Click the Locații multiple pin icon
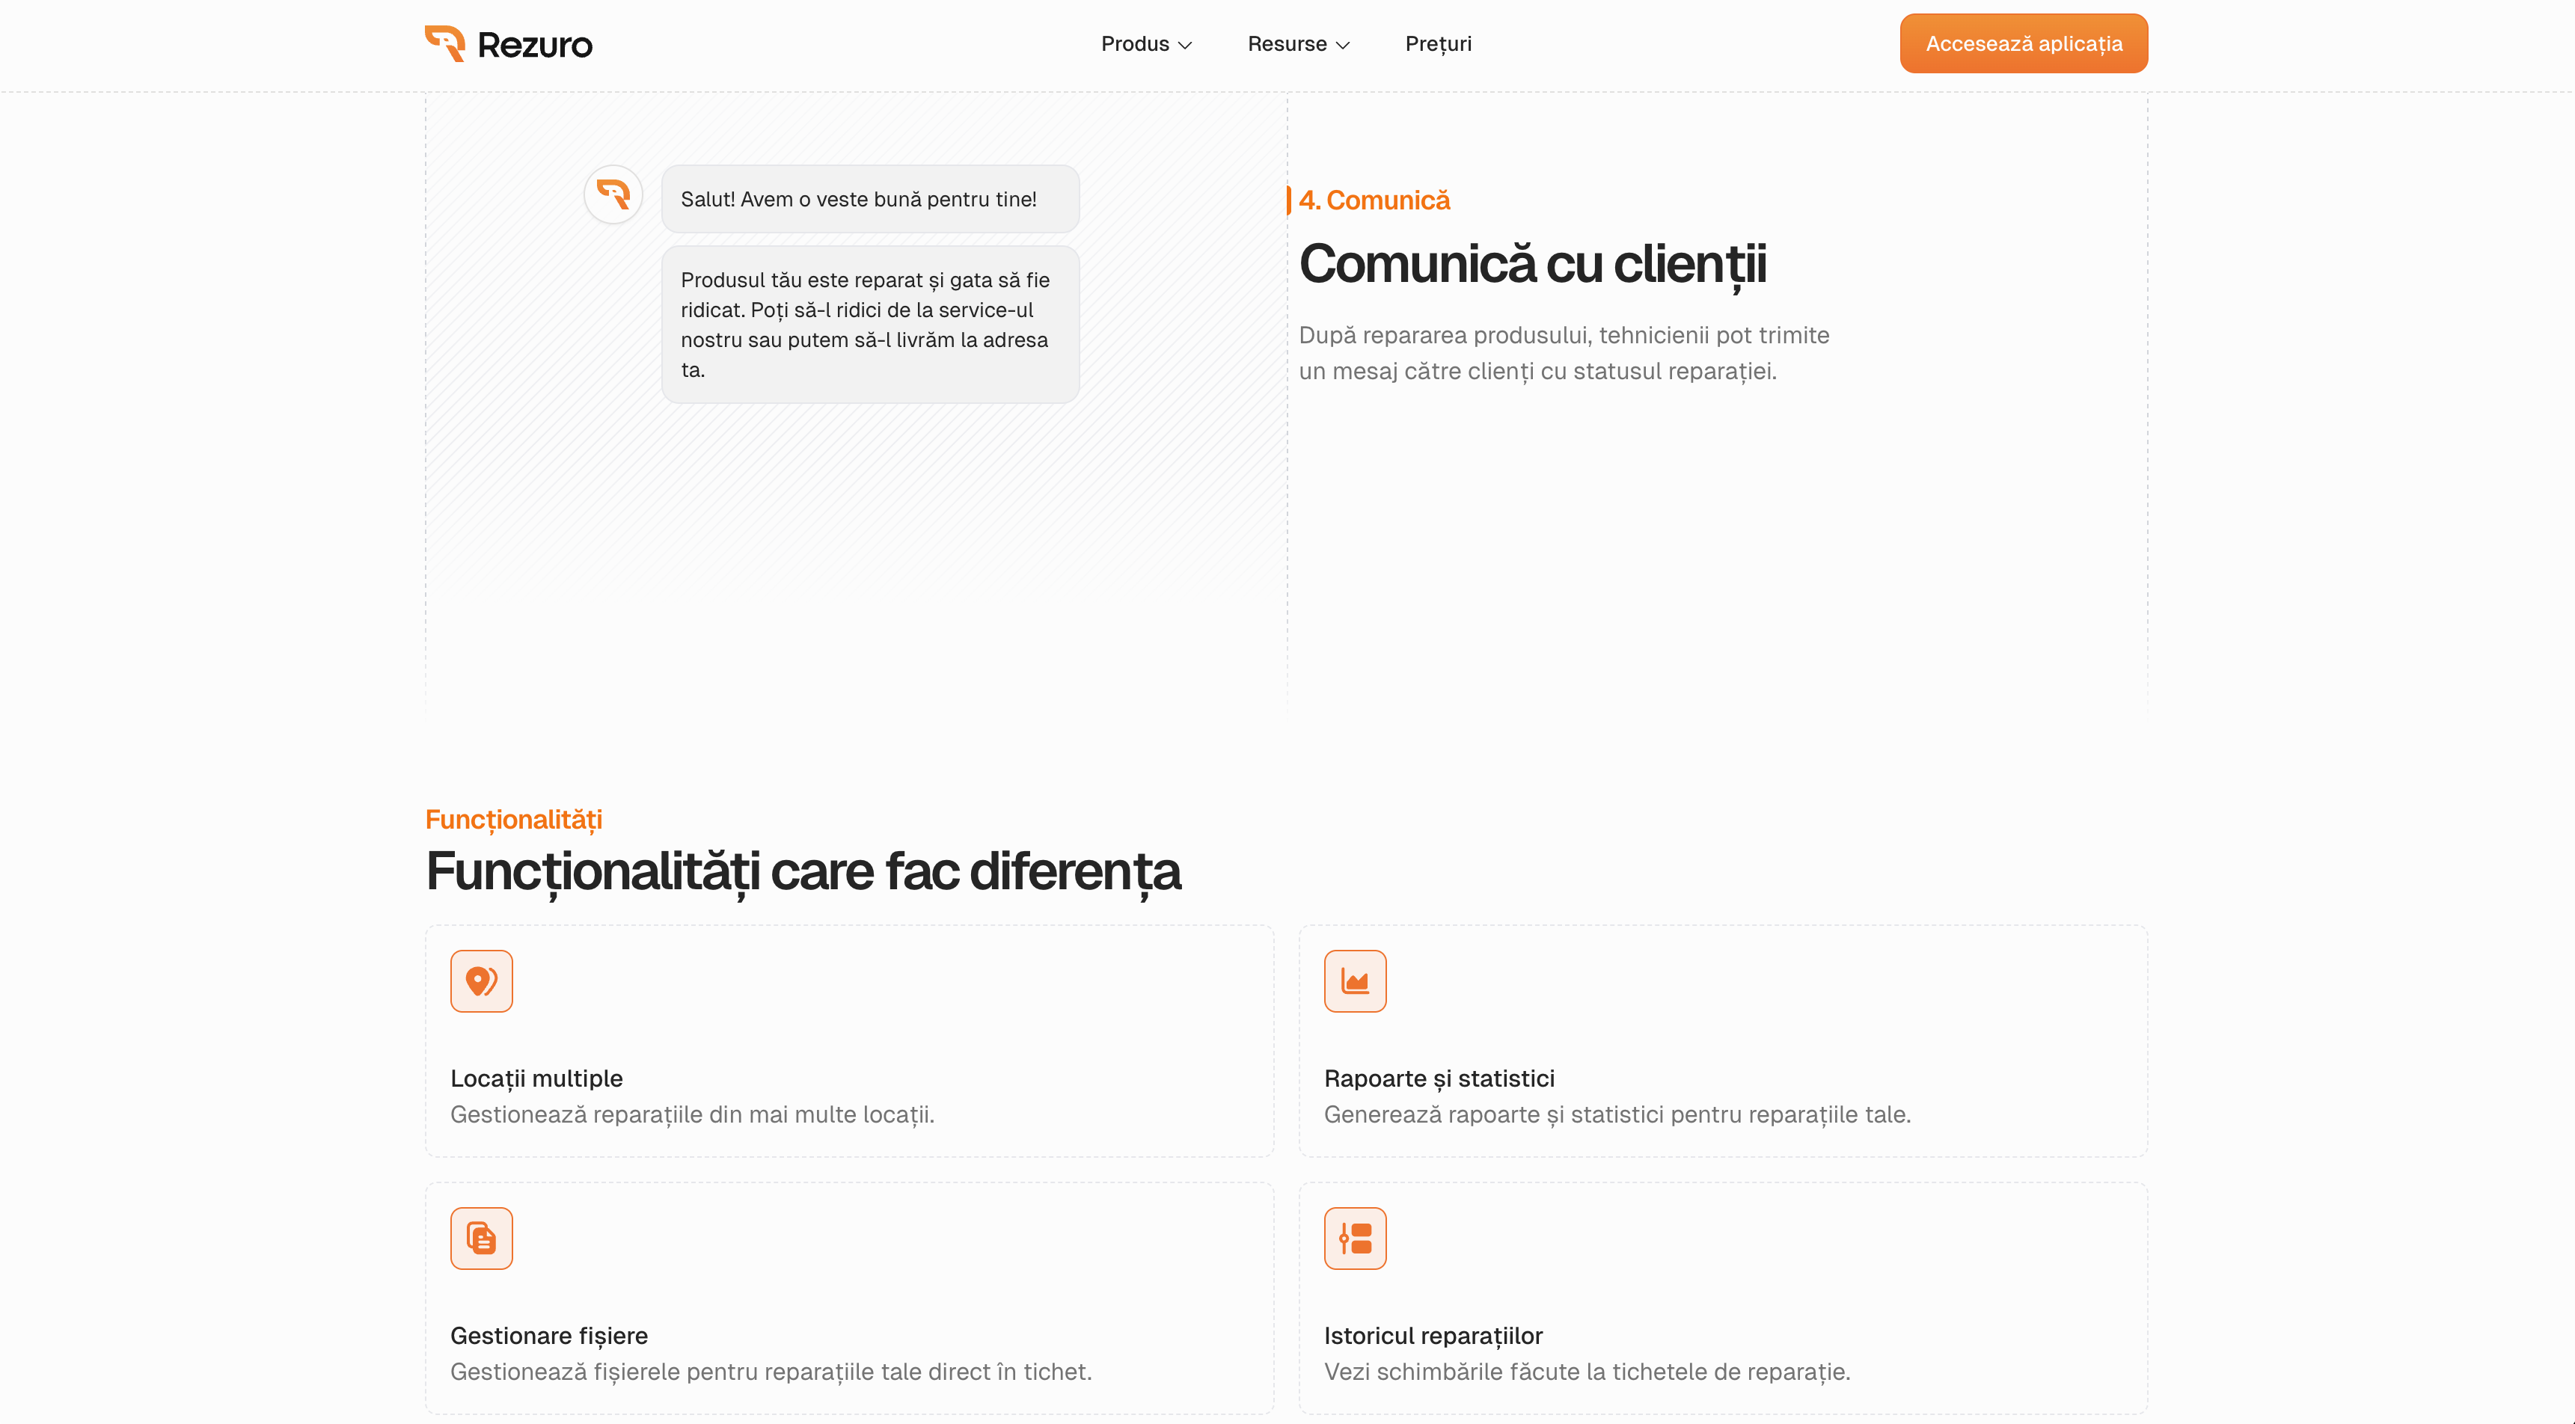The image size is (2575, 1424). click(x=481, y=980)
